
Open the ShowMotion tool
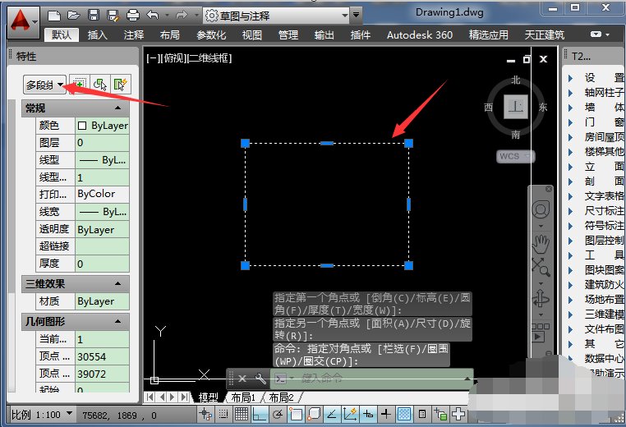(541, 333)
